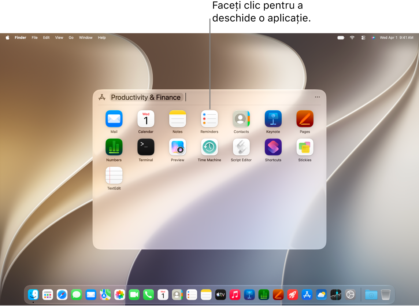Open the Edit menu
The height and width of the screenshot is (306, 419).
point(46,38)
